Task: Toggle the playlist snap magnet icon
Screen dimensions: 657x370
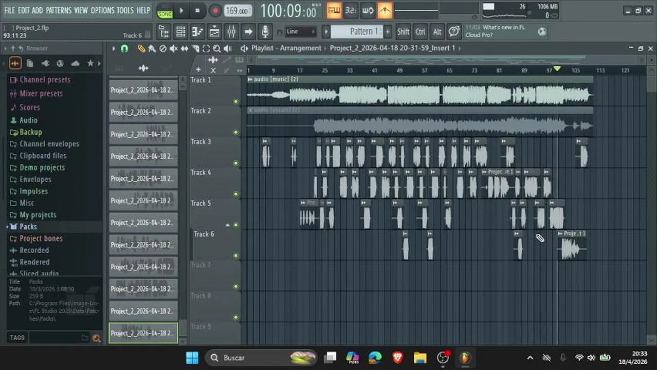Action: tap(124, 48)
